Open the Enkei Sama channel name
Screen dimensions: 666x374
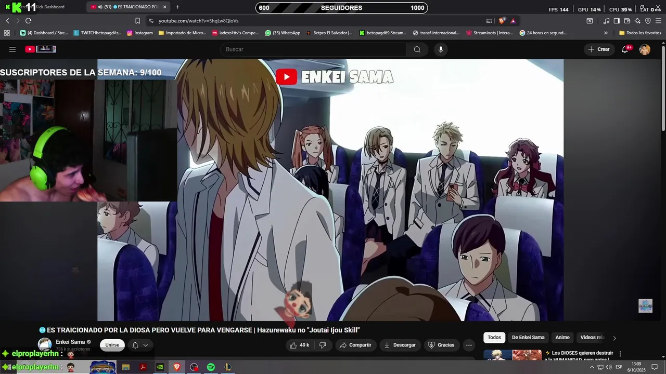(x=70, y=342)
